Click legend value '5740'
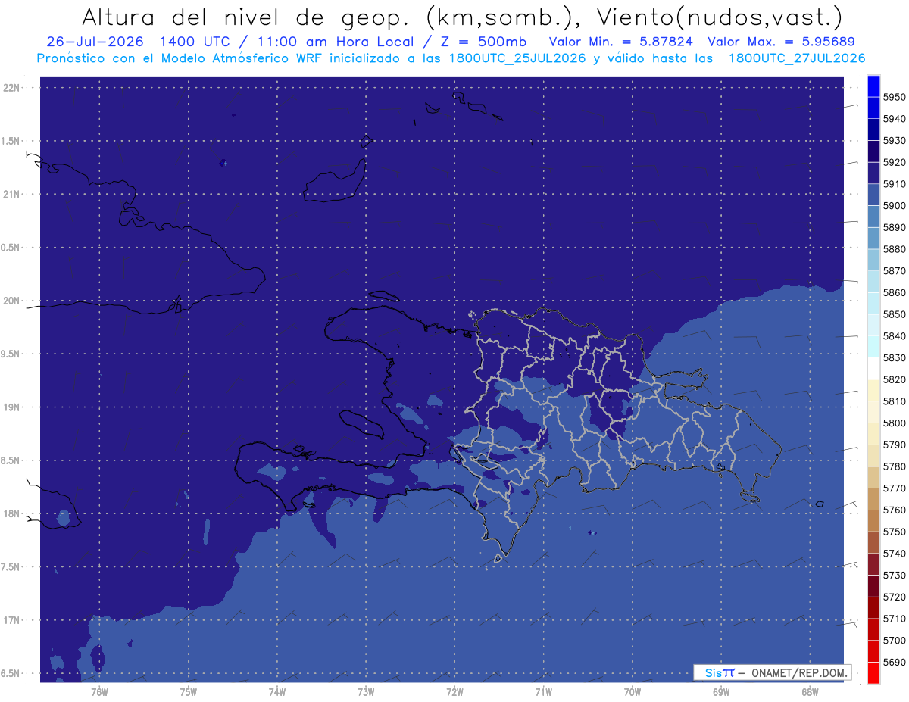 [895, 554]
